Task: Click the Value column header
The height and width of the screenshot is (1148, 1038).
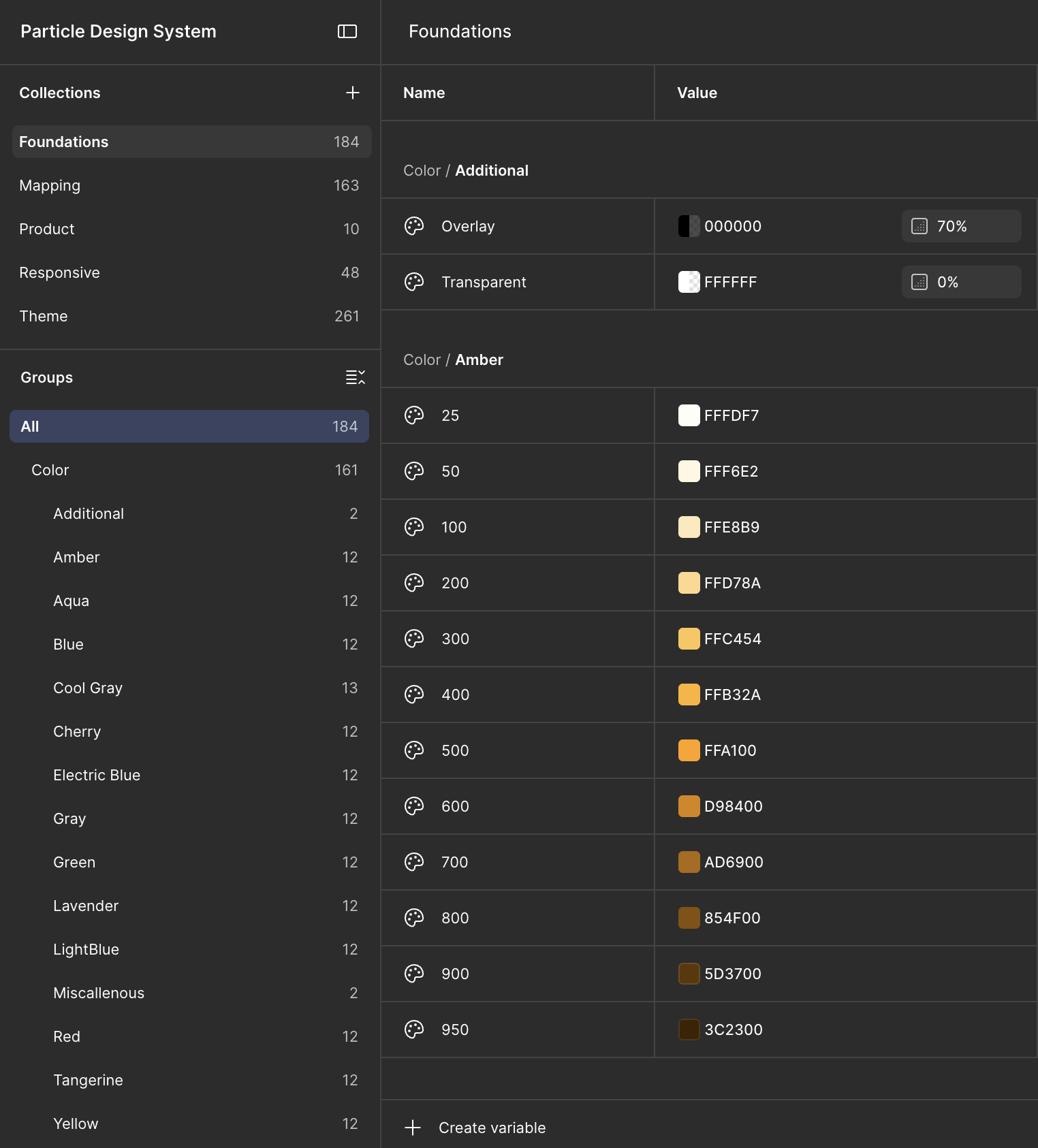Action: (697, 93)
